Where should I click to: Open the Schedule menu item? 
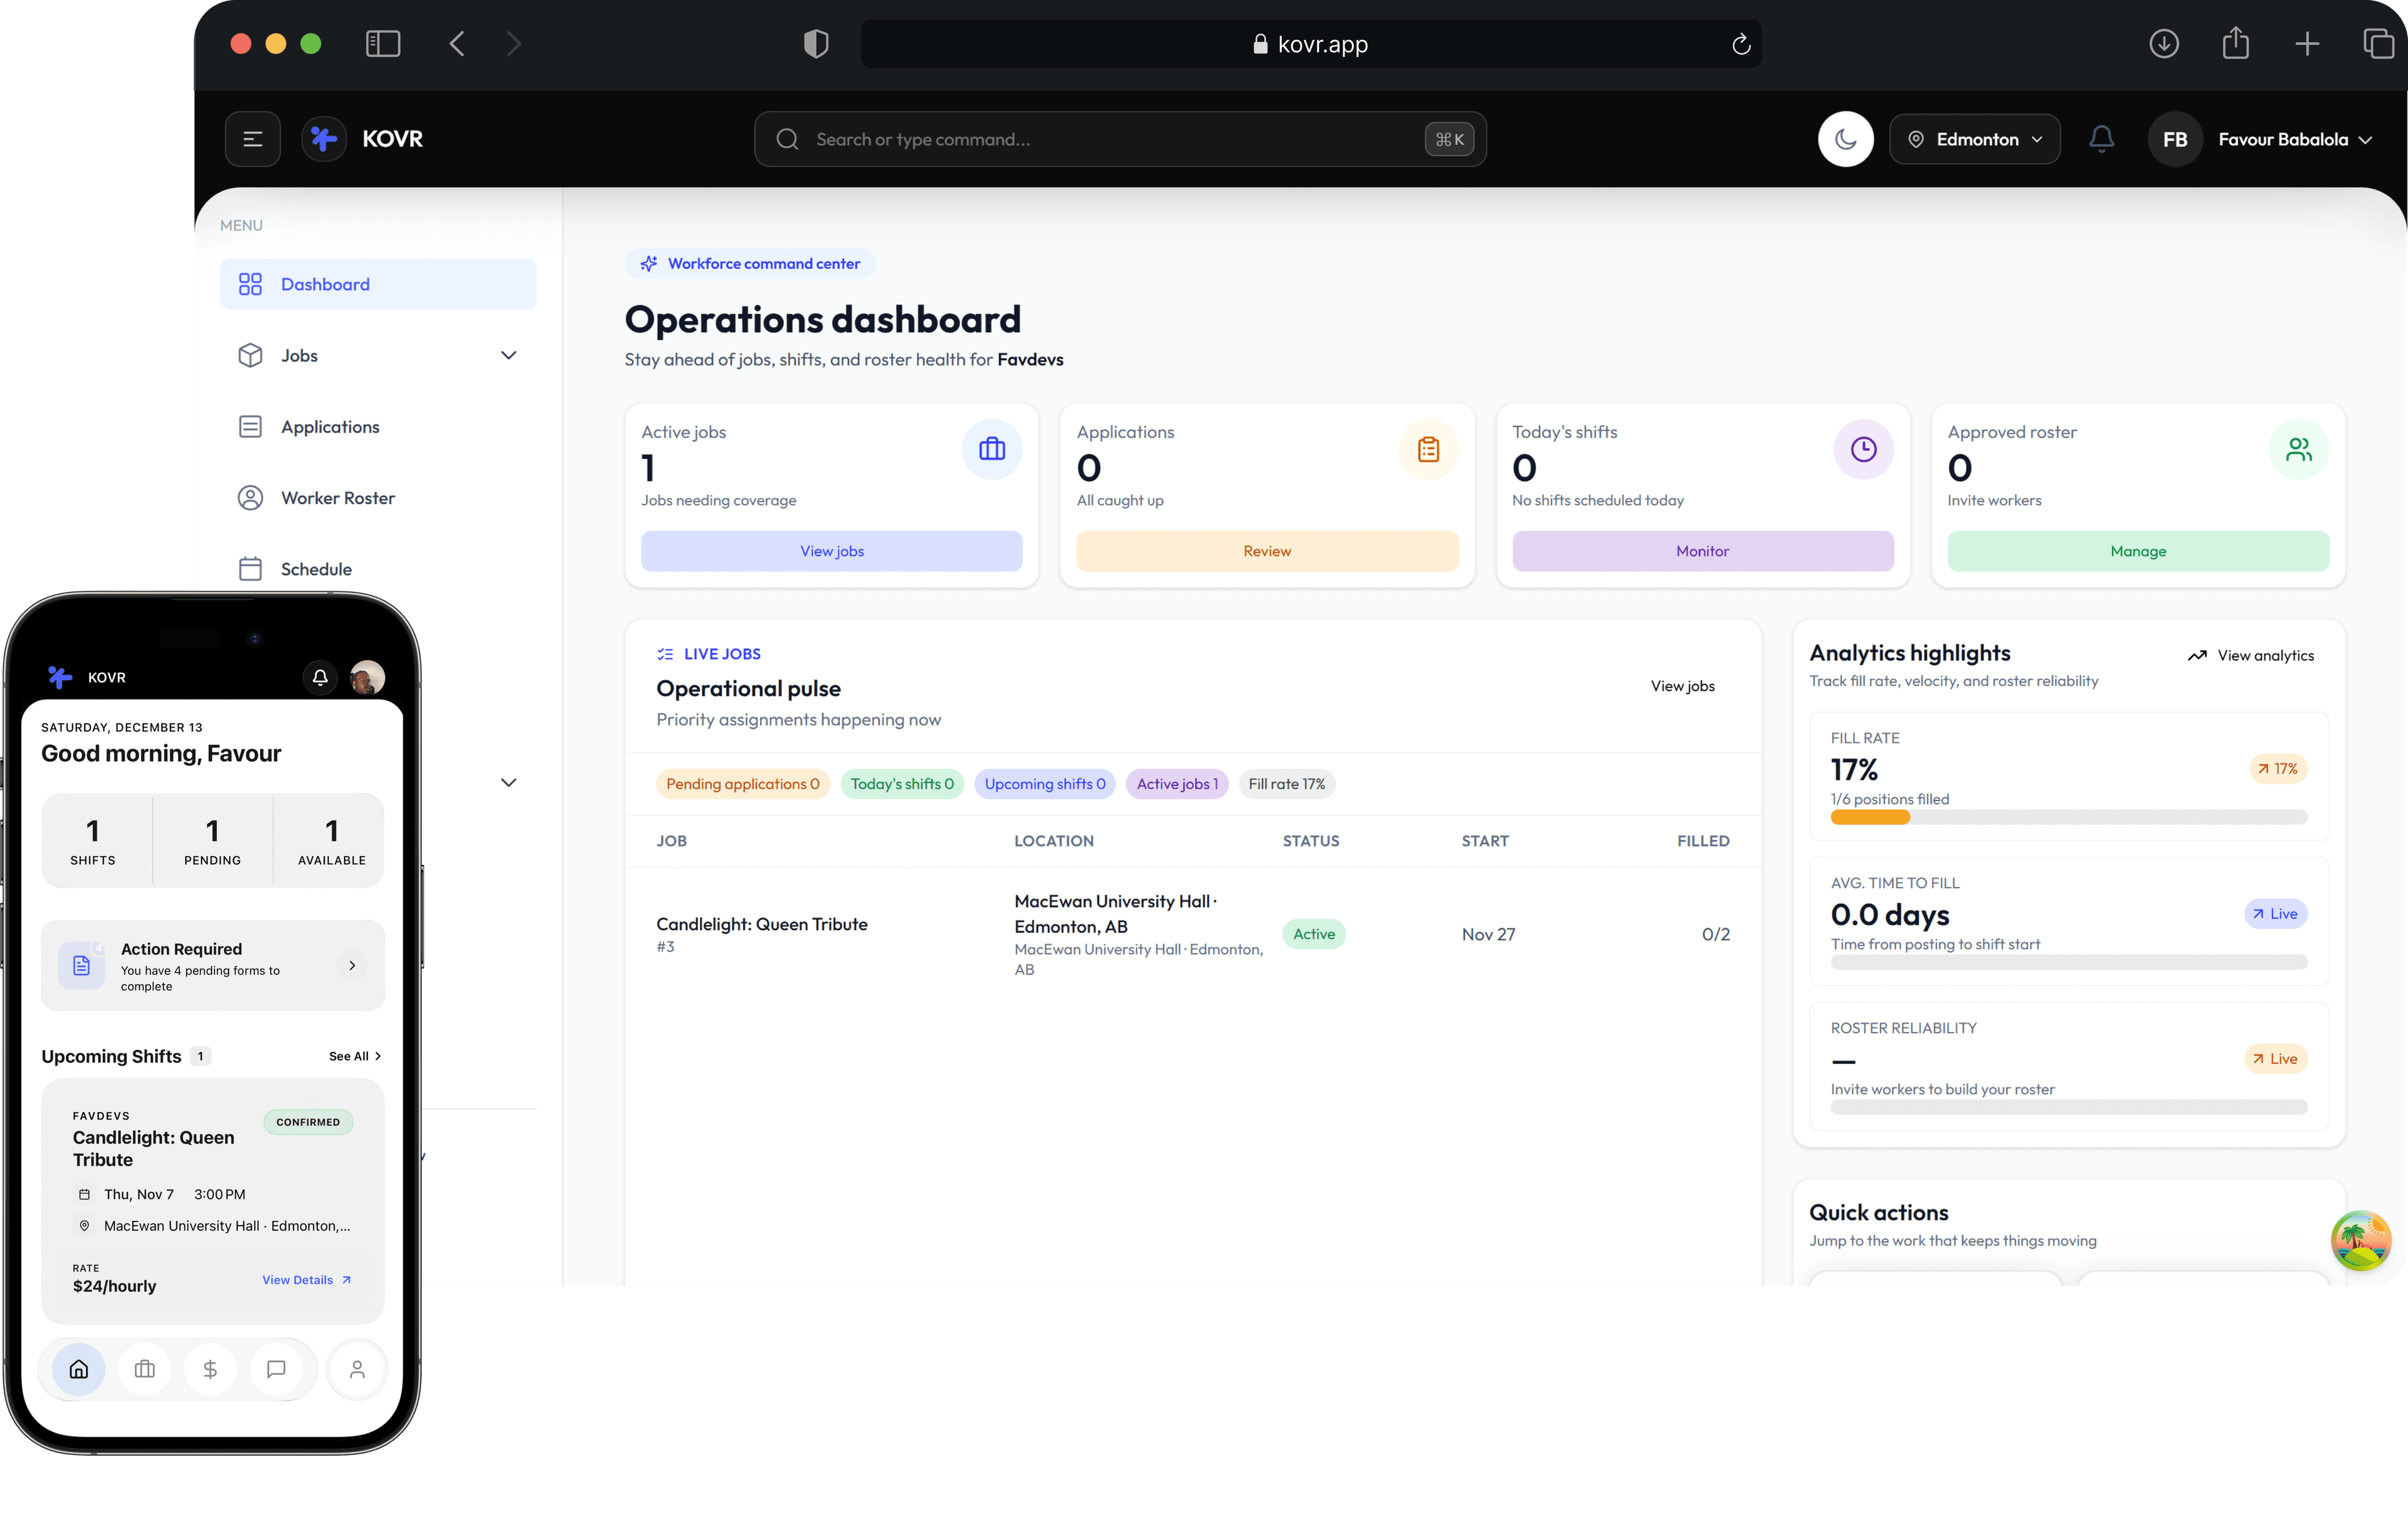coord(316,568)
